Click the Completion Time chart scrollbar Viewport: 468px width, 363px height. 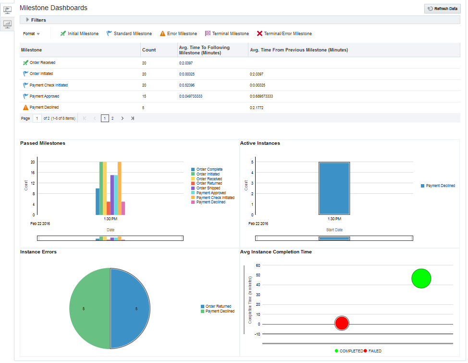(357, 344)
